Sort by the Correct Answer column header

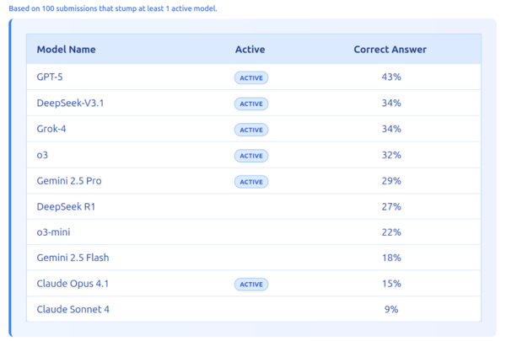tap(390, 50)
